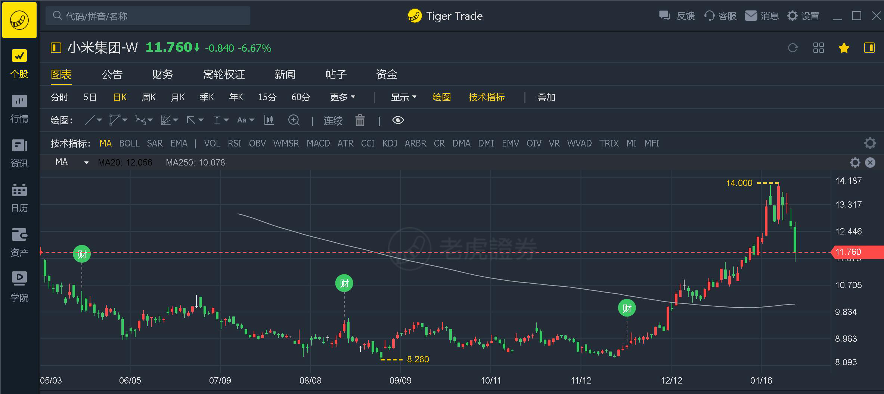The image size is (884, 394).
Task: Open 客服 customer service headset icon
Action: 709,16
